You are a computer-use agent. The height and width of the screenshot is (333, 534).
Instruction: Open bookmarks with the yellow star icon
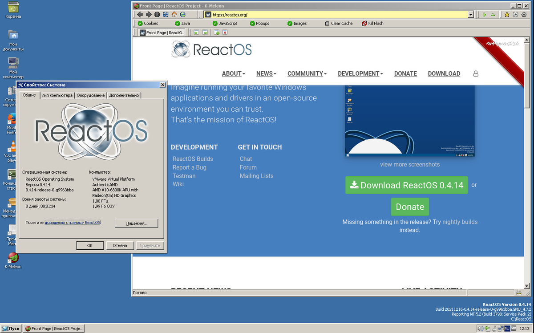506,15
